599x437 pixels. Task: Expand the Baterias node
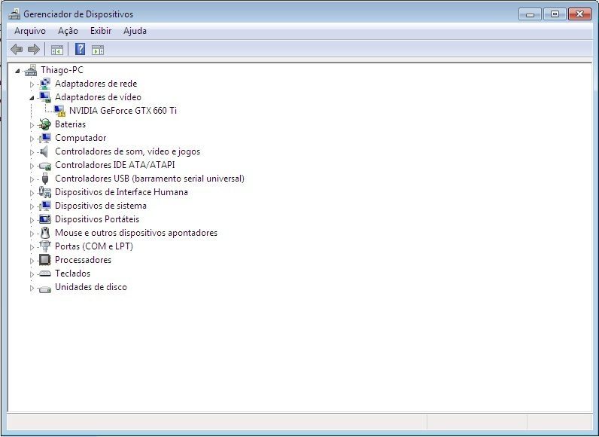click(x=32, y=125)
